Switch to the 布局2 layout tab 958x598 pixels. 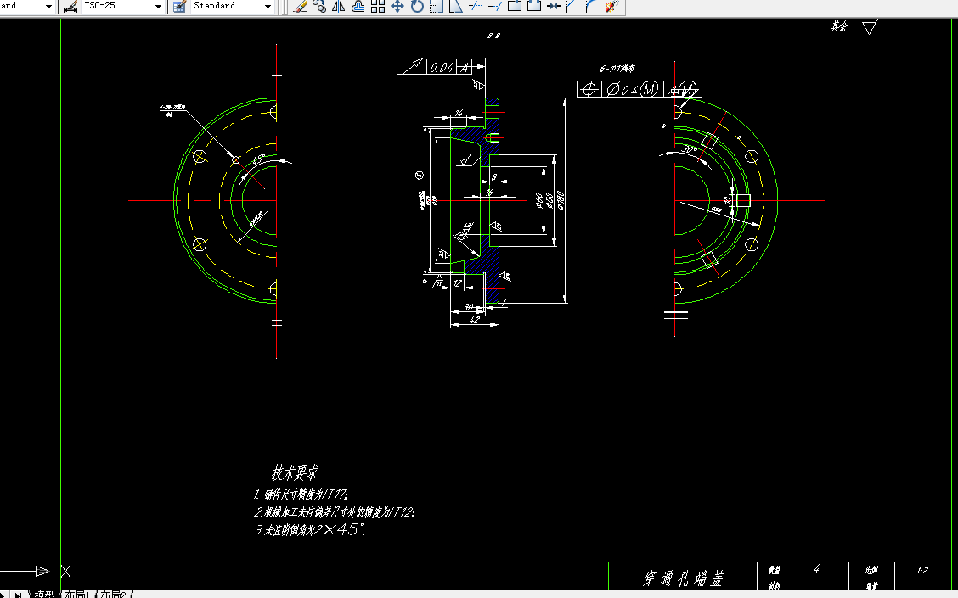coord(114,594)
